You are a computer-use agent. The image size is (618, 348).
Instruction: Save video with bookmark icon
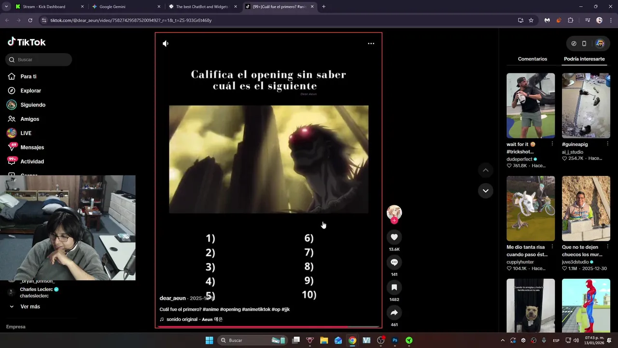(x=394, y=287)
